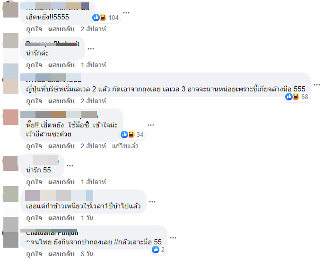The height and width of the screenshot is (260, 323).
Task: Click แก้ไขแล้ว edited label
Action: pos(125,146)
